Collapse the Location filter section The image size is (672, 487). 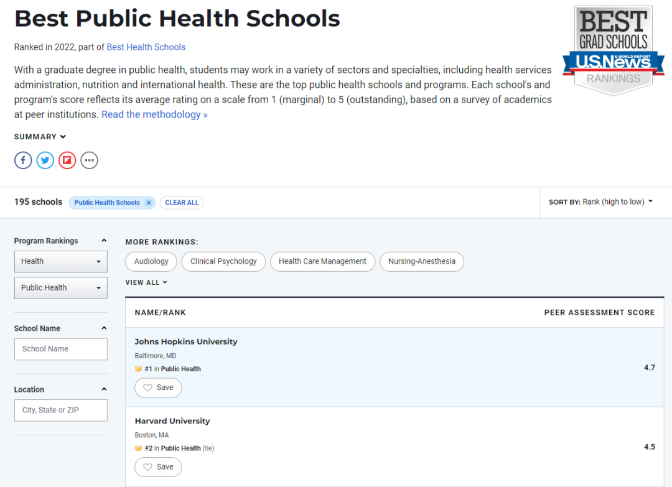104,389
